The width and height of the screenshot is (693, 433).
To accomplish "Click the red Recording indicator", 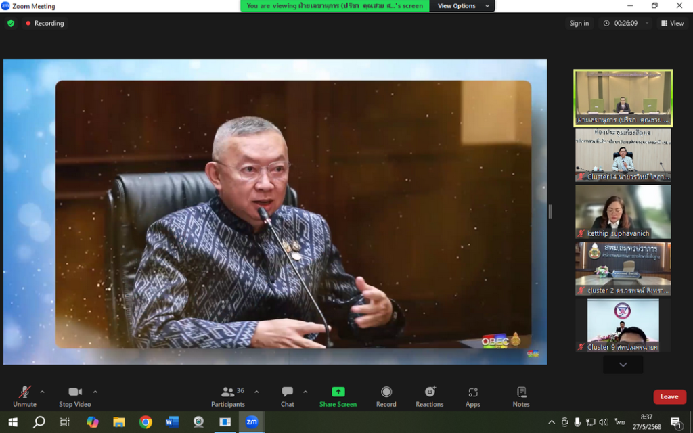I will (x=45, y=24).
